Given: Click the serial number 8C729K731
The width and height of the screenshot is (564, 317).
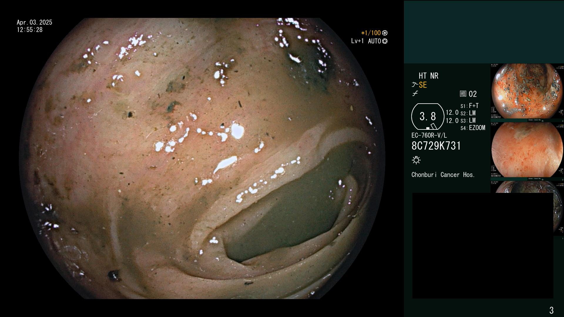Looking at the screenshot, I should pos(436,146).
